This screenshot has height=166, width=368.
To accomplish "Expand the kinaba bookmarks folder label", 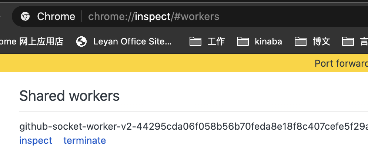I will point(268,41).
